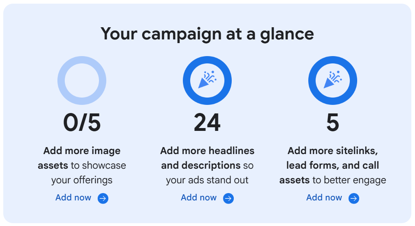This screenshot has width=415, height=226.
Task: Click the arrow icon under image assets
Action: pyautogui.click(x=103, y=198)
